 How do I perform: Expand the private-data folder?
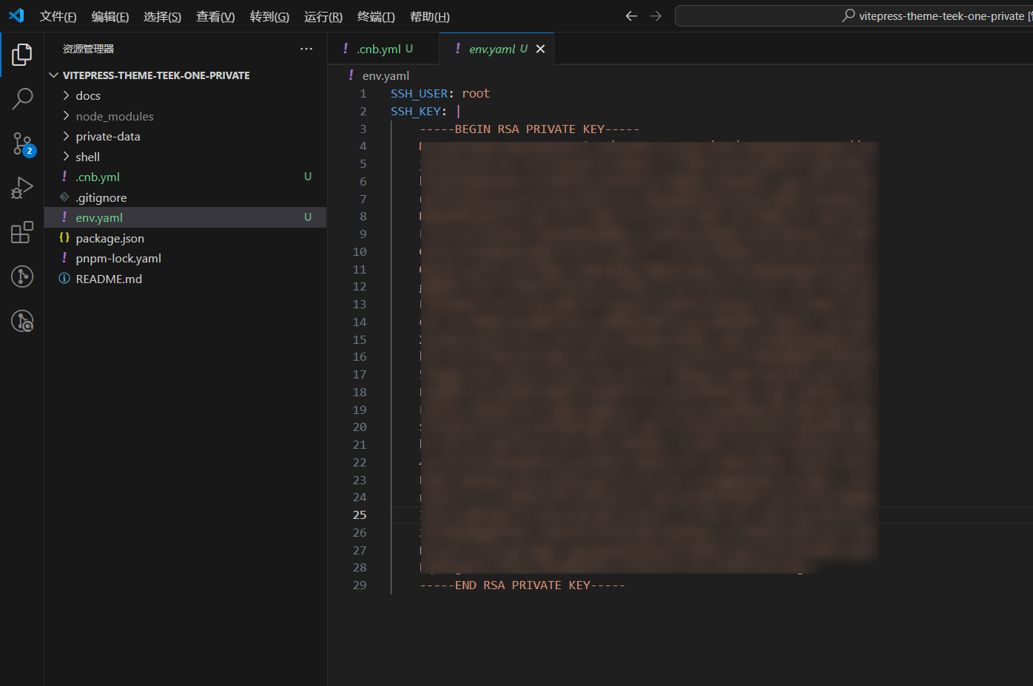click(66, 136)
